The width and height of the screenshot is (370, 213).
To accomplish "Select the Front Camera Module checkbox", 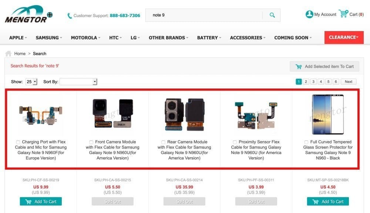I will 91,142.
